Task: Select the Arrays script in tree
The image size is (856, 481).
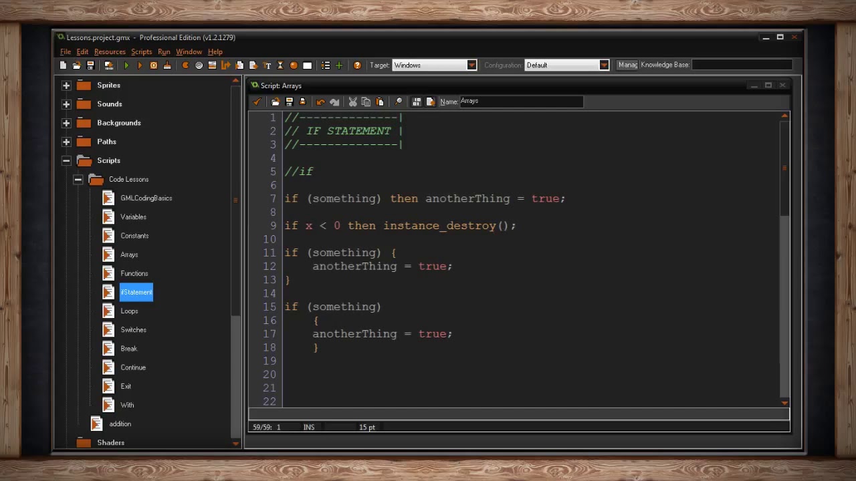Action: pyautogui.click(x=129, y=255)
